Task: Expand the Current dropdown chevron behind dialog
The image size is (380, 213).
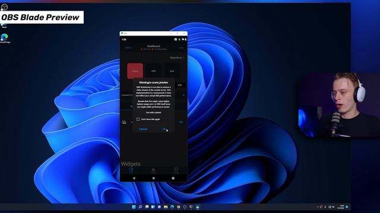Action: [x=183, y=95]
